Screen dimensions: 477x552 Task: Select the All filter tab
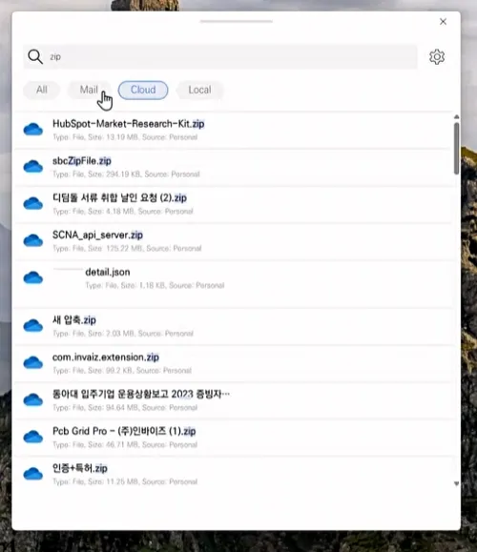42,90
